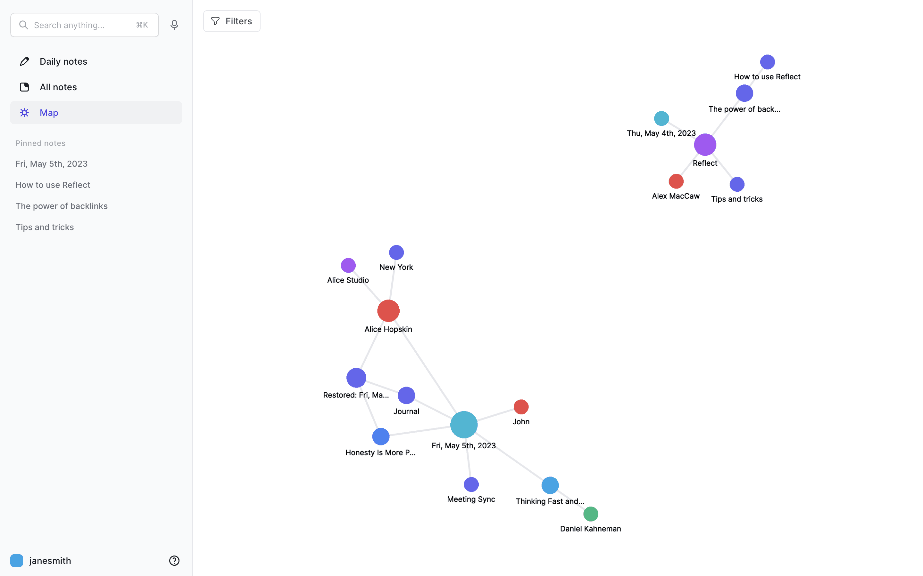Image resolution: width=923 pixels, height=576 pixels.
Task: Select the green Daniel Kahneman node
Action: click(590, 514)
